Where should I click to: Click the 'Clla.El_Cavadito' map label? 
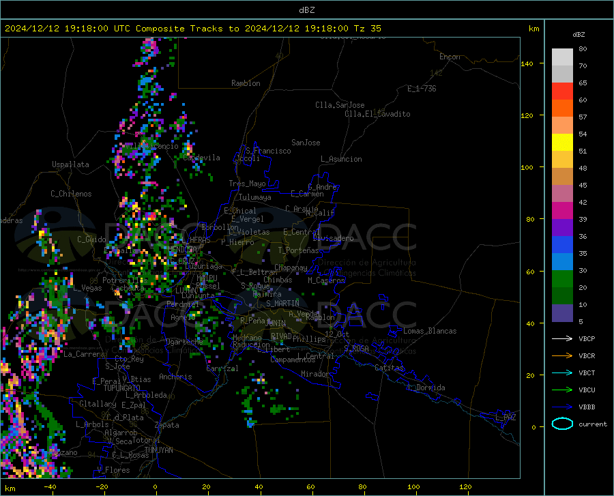point(377,114)
